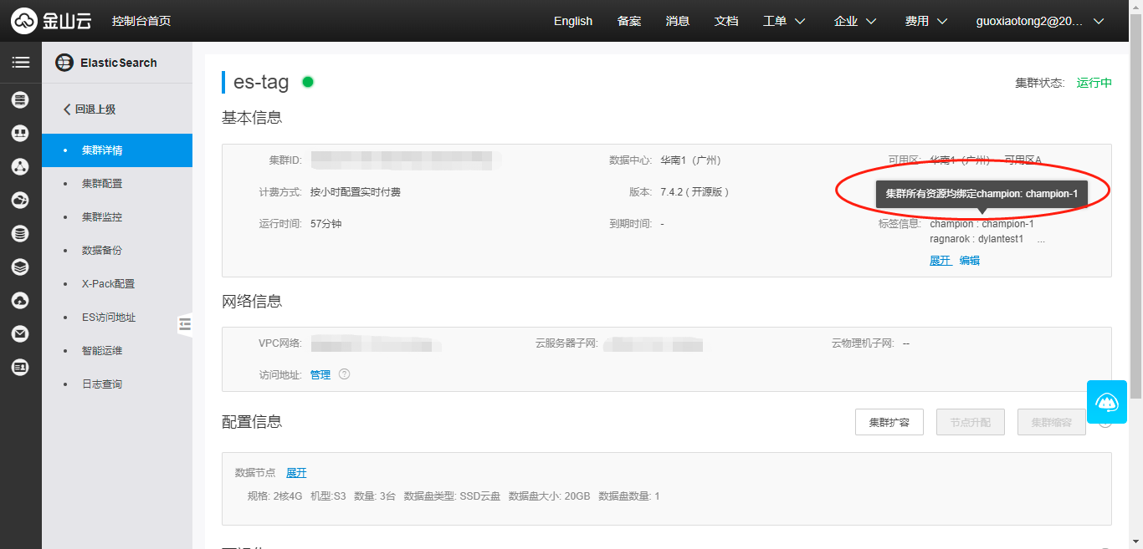The height and width of the screenshot is (549, 1143).
Task: Open the guoxiaotong2 account dropdown
Action: coord(1040,21)
